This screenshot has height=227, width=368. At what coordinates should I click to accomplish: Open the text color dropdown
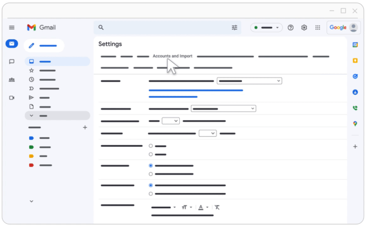[x=203, y=207]
